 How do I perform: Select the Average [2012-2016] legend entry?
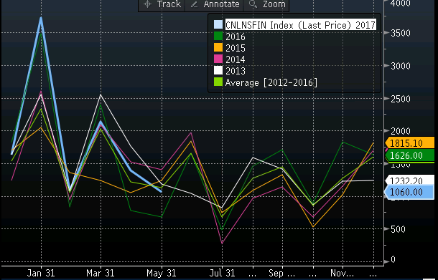click(271, 83)
